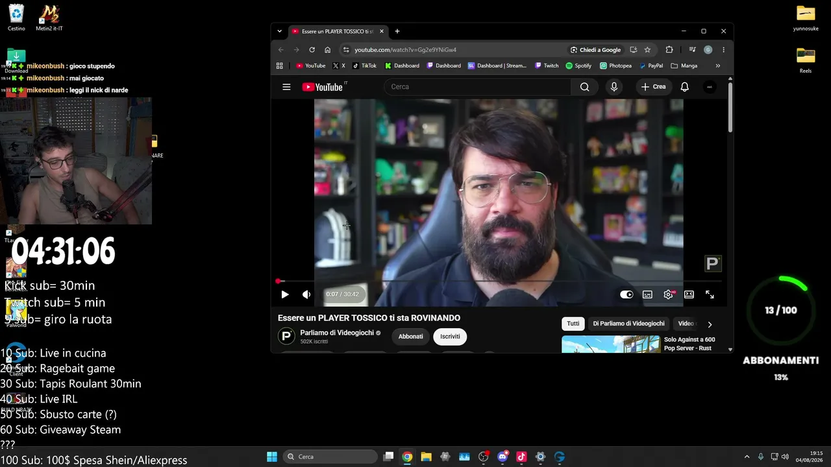Open the Chrome apps grid shortcut
831x467 pixels.
280,66
